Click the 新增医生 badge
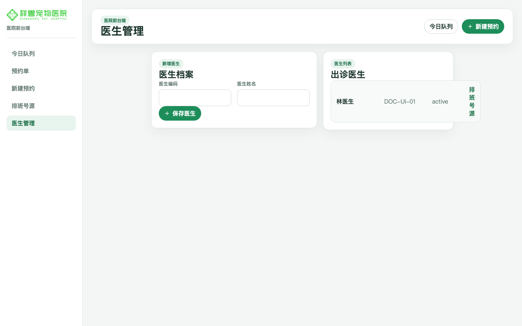 (171, 64)
